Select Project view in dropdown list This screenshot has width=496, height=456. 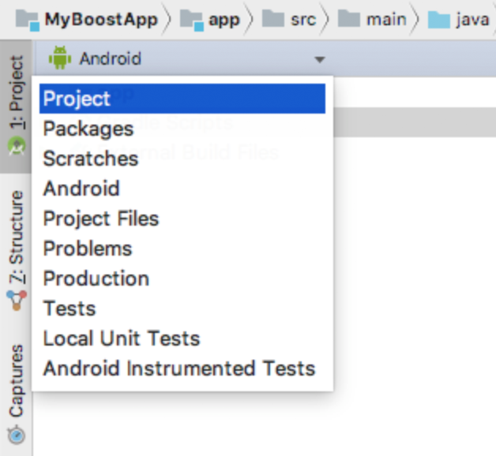(x=182, y=99)
